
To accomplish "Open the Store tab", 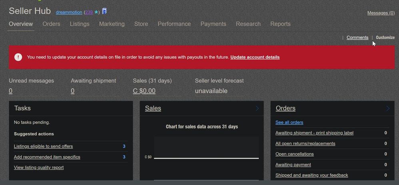I will coord(141,24).
